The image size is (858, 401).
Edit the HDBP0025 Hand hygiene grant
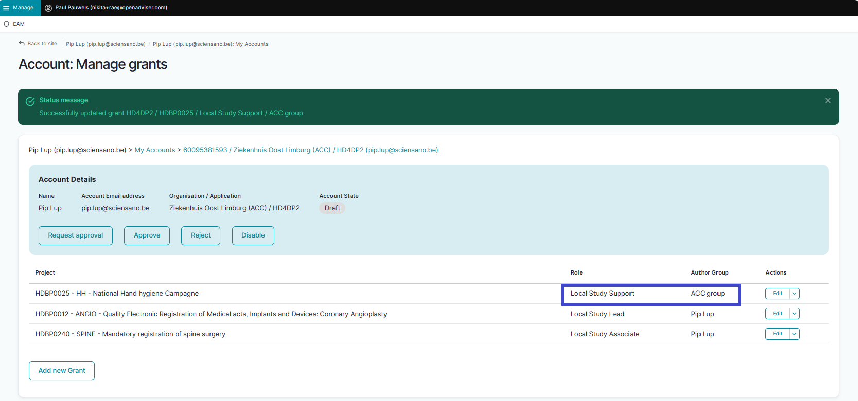click(777, 294)
